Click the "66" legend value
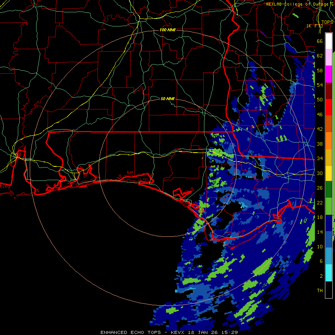The image size is (335, 335). 320,41
